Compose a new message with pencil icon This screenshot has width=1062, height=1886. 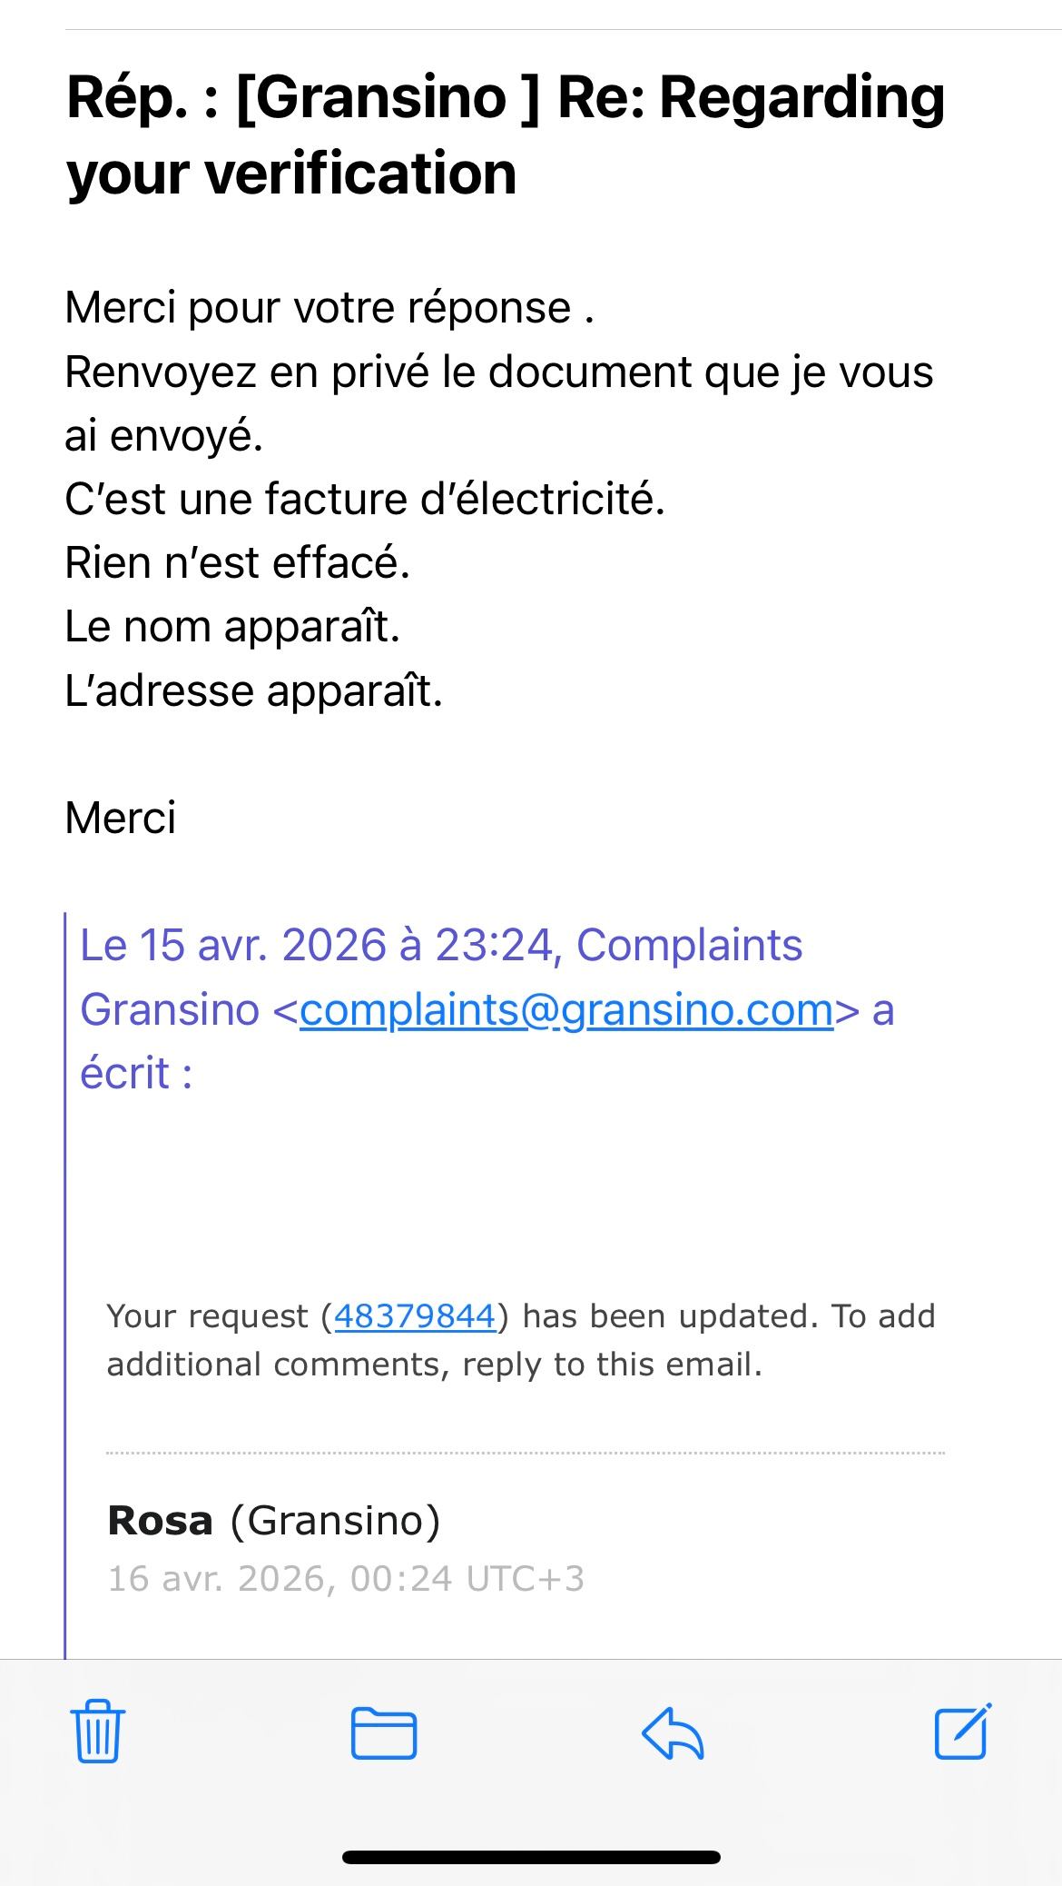(962, 1731)
